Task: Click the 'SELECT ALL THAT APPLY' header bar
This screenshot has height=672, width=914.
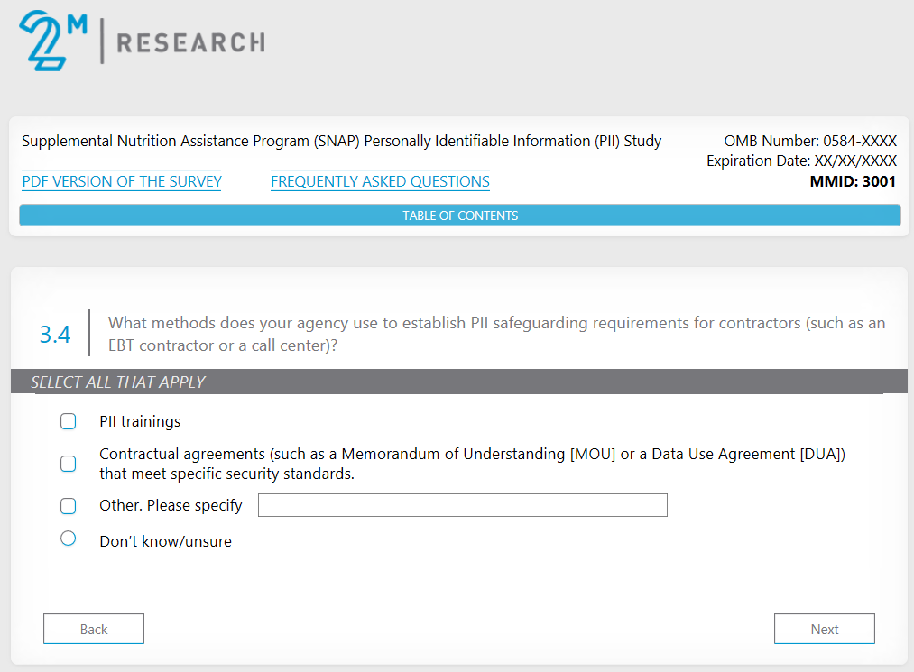Action: tap(458, 382)
